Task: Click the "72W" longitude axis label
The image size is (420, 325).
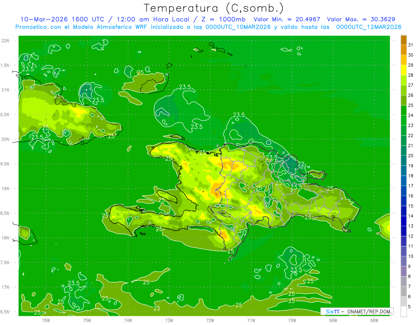Action: 210,320
